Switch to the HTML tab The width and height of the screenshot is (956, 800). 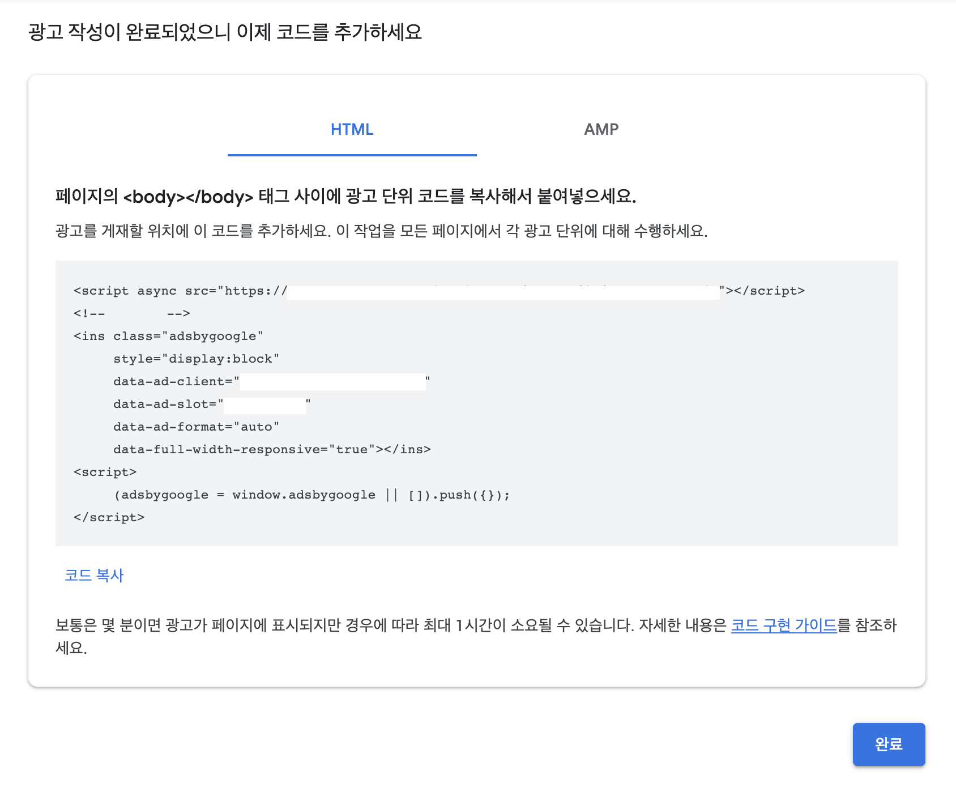click(352, 130)
